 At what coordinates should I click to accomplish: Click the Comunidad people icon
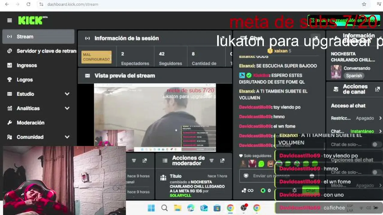[10, 137]
